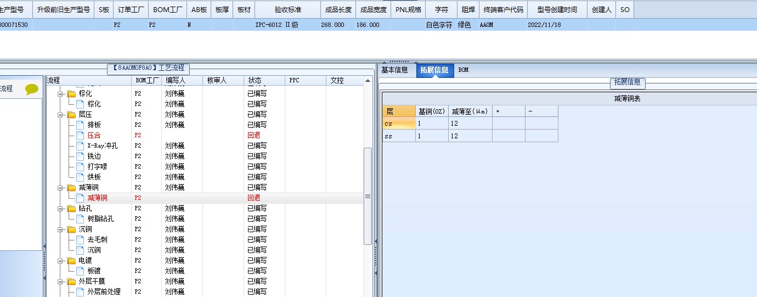Collapse the 外层干膜 tree node

(61, 282)
